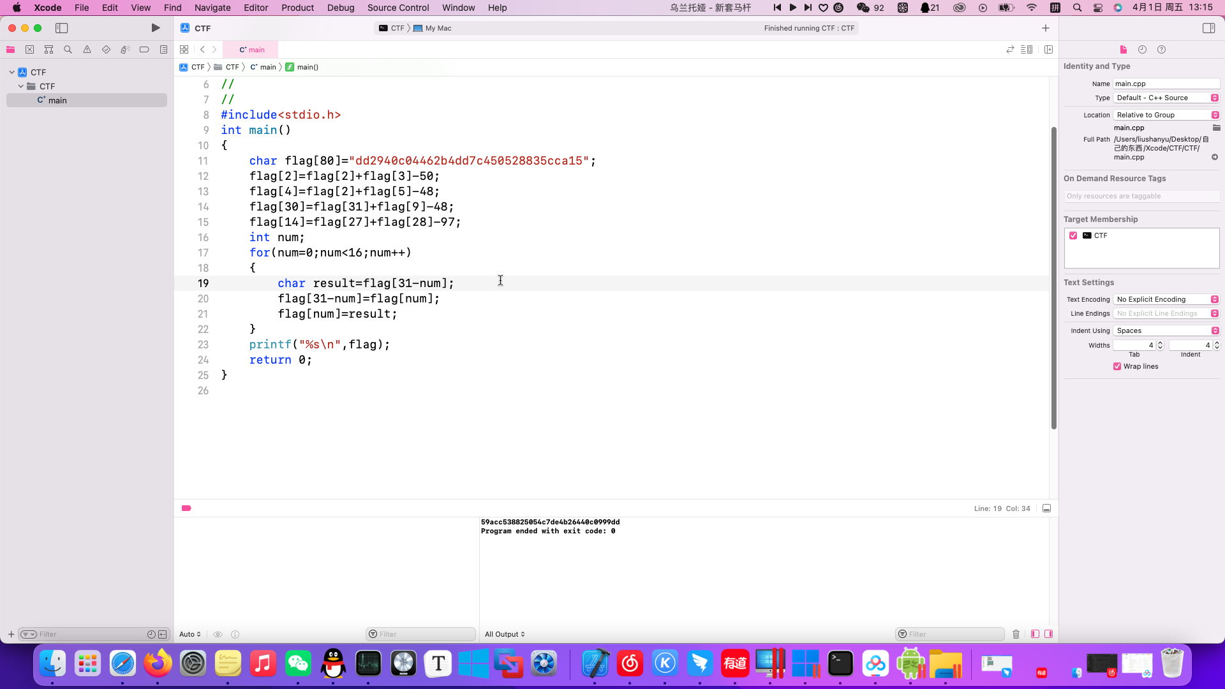This screenshot has width=1225, height=689.
Task: Click the trash icon to clear console
Action: click(1016, 634)
